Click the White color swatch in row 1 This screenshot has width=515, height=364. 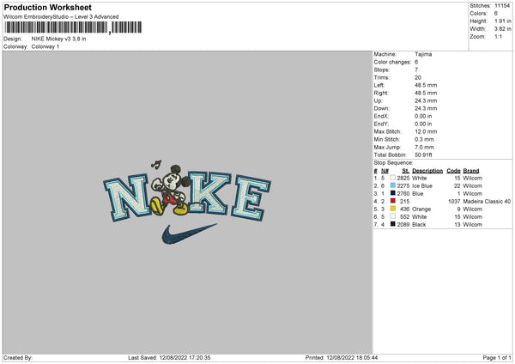click(393, 178)
